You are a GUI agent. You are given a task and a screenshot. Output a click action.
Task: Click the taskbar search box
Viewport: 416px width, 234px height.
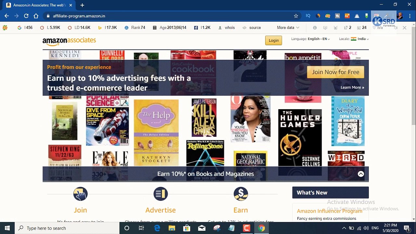[x=67, y=228]
